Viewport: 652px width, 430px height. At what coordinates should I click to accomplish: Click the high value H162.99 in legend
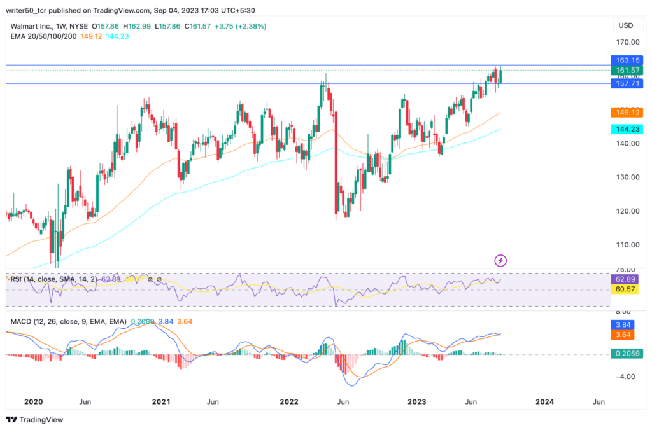coord(137,26)
